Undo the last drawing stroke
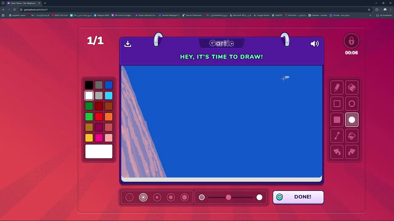The image size is (394, 221). pyautogui.click(x=337, y=152)
